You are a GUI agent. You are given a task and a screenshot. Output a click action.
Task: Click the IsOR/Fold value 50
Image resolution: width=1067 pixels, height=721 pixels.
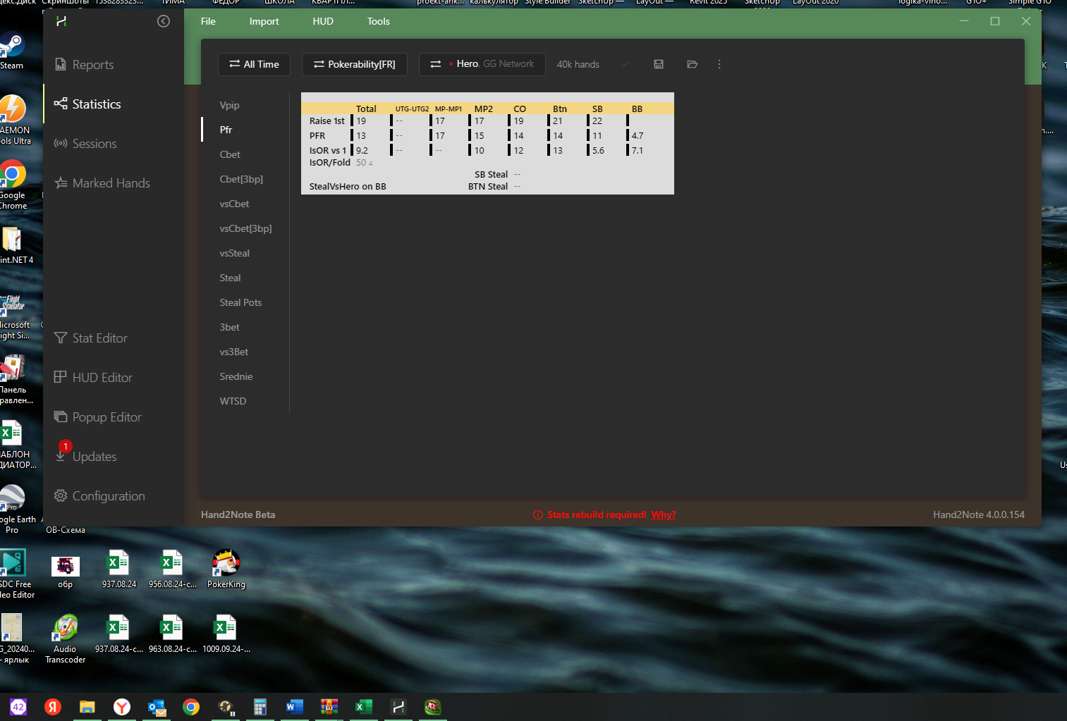[x=361, y=162]
